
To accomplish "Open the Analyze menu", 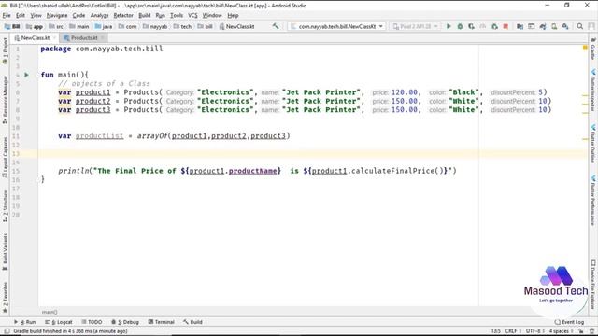I will pos(99,15).
